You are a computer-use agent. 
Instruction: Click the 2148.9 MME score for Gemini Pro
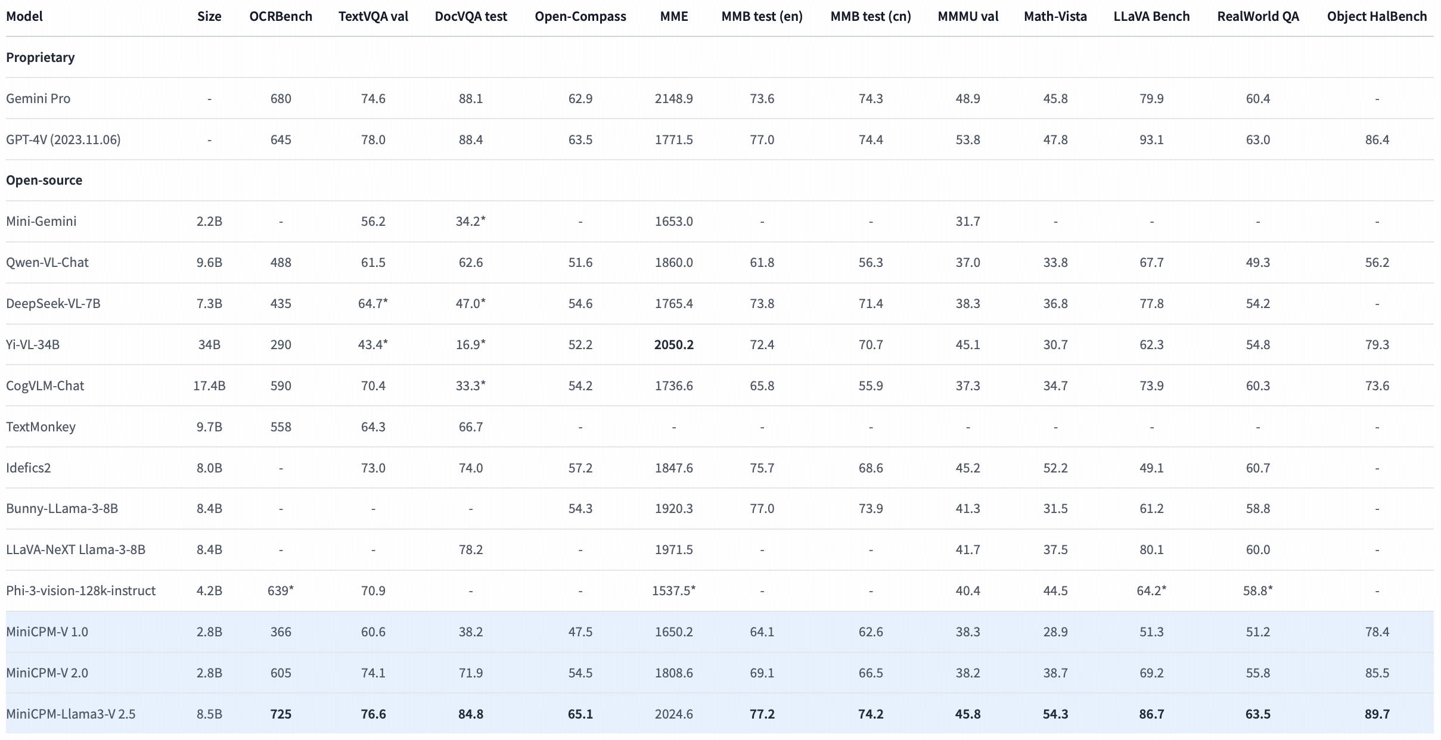(673, 99)
